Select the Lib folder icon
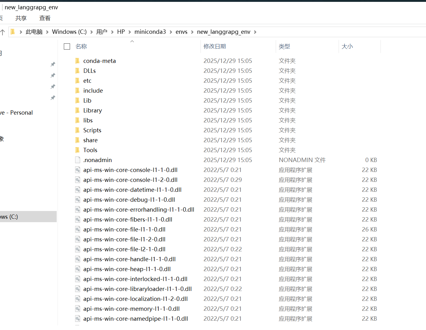This screenshot has height=330, width=426. (77, 100)
